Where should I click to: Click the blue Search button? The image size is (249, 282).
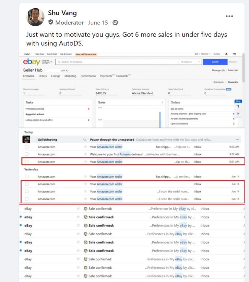215,62
